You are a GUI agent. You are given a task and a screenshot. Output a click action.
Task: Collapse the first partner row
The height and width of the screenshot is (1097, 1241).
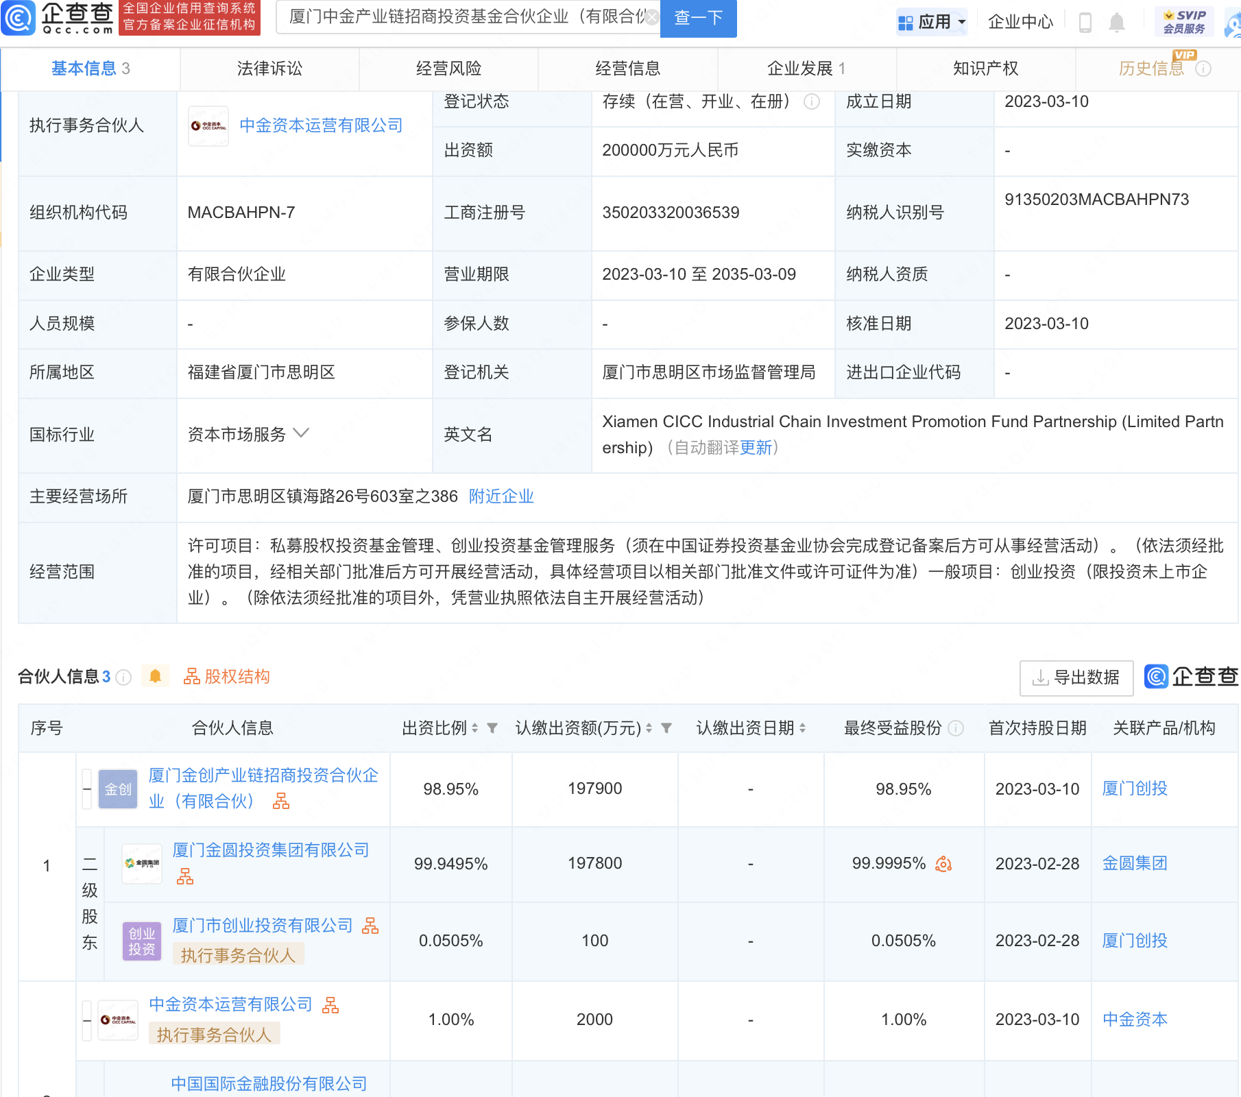(x=87, y=789)
